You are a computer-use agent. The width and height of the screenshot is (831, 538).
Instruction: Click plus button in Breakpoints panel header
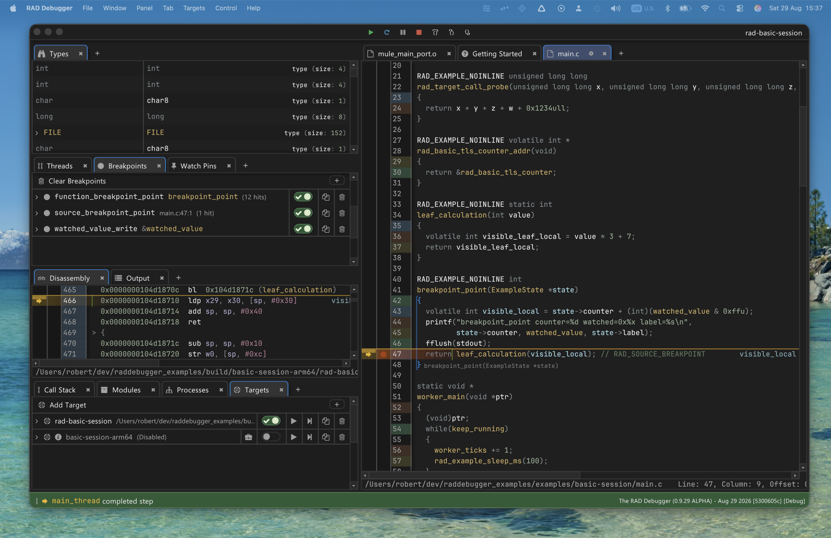337,181
